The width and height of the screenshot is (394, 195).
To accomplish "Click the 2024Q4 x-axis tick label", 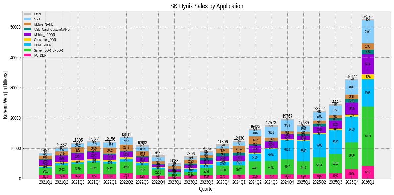I will tap(287, 183).
